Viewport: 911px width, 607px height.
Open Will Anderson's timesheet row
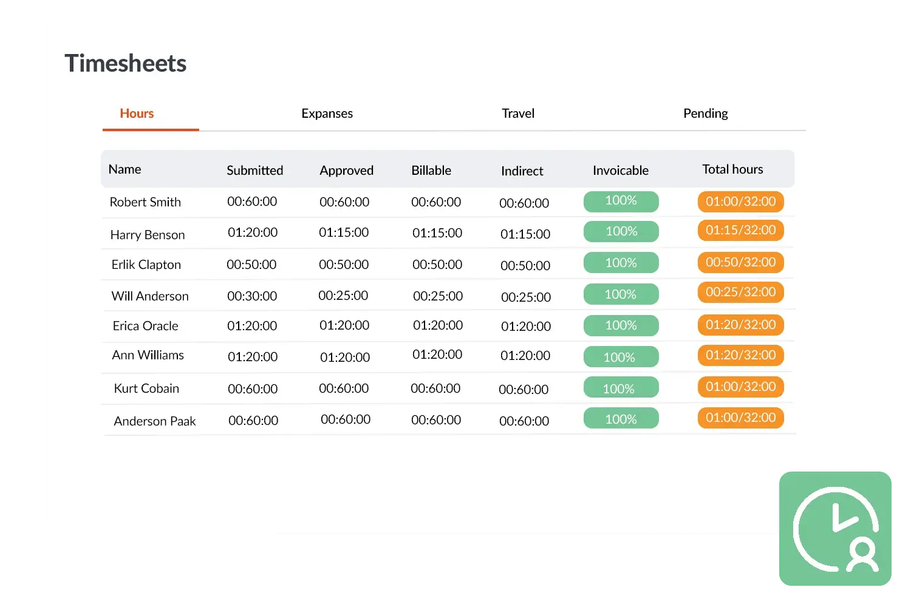pos(150,296)
